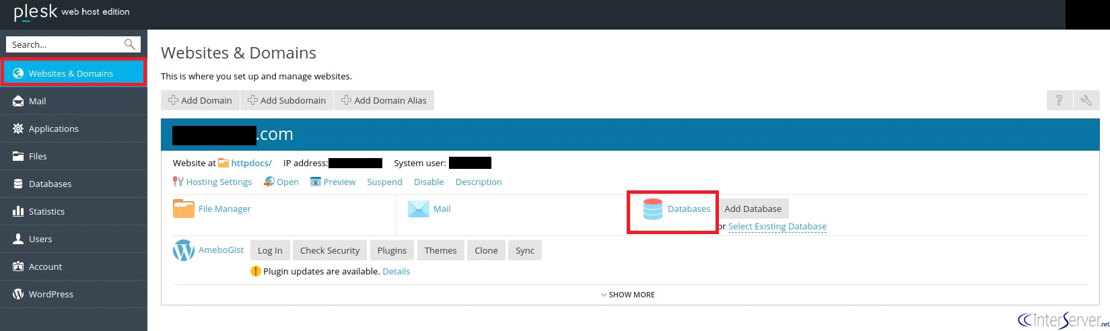Click the File Manager folder icon
The width and height of the screenshot is (1110, 331).
click(x=184, y=209)
